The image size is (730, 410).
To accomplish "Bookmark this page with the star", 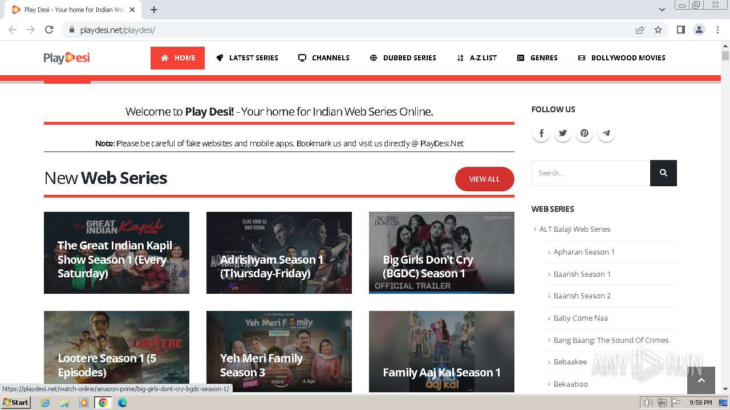I will [658, 30].
